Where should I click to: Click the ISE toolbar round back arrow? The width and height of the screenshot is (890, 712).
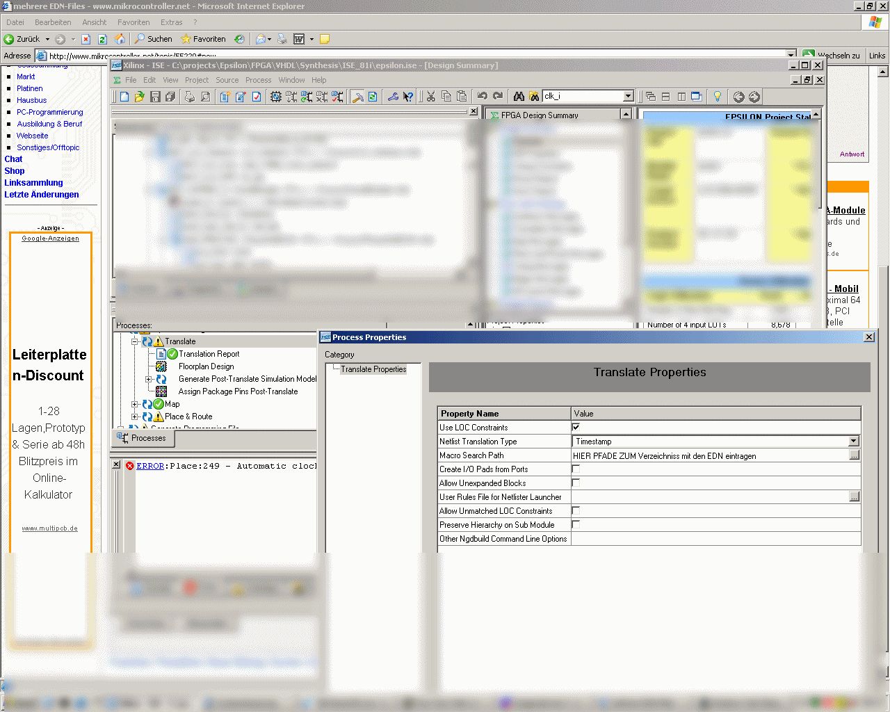click(x=738, y=97)
